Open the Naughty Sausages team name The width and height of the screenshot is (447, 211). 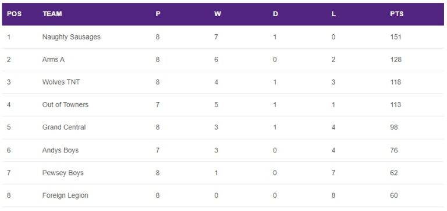coord(71,37)
